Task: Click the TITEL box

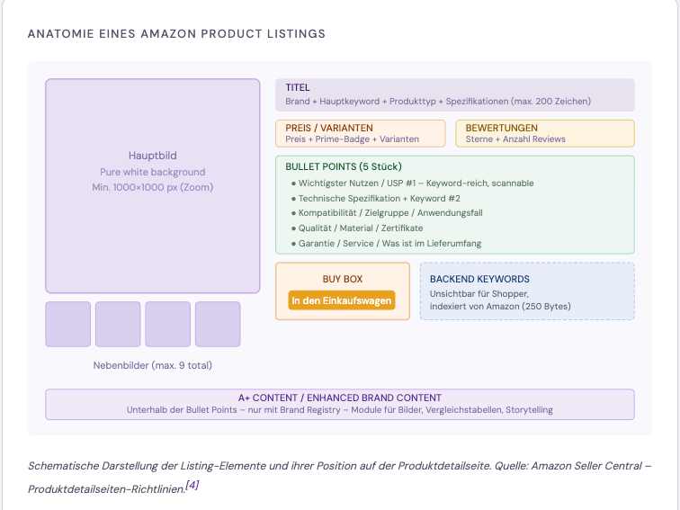Action: [x=455, y=95]
